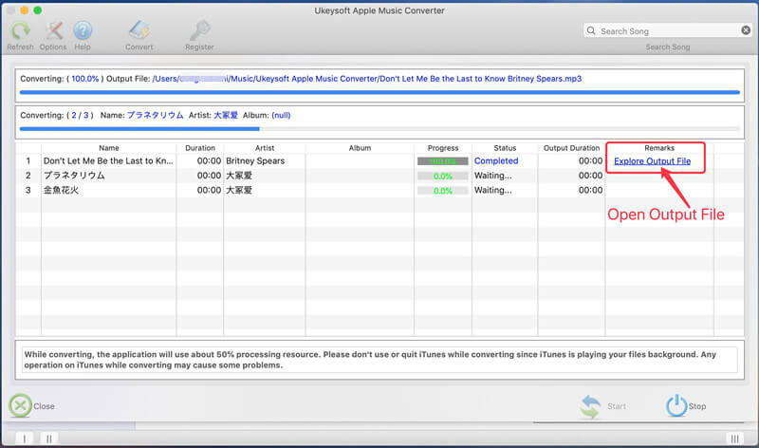Viewport: 759px width, 448px height.
Task: Select the Don't Let Me Be the Last row
Action: coord(379,160)
